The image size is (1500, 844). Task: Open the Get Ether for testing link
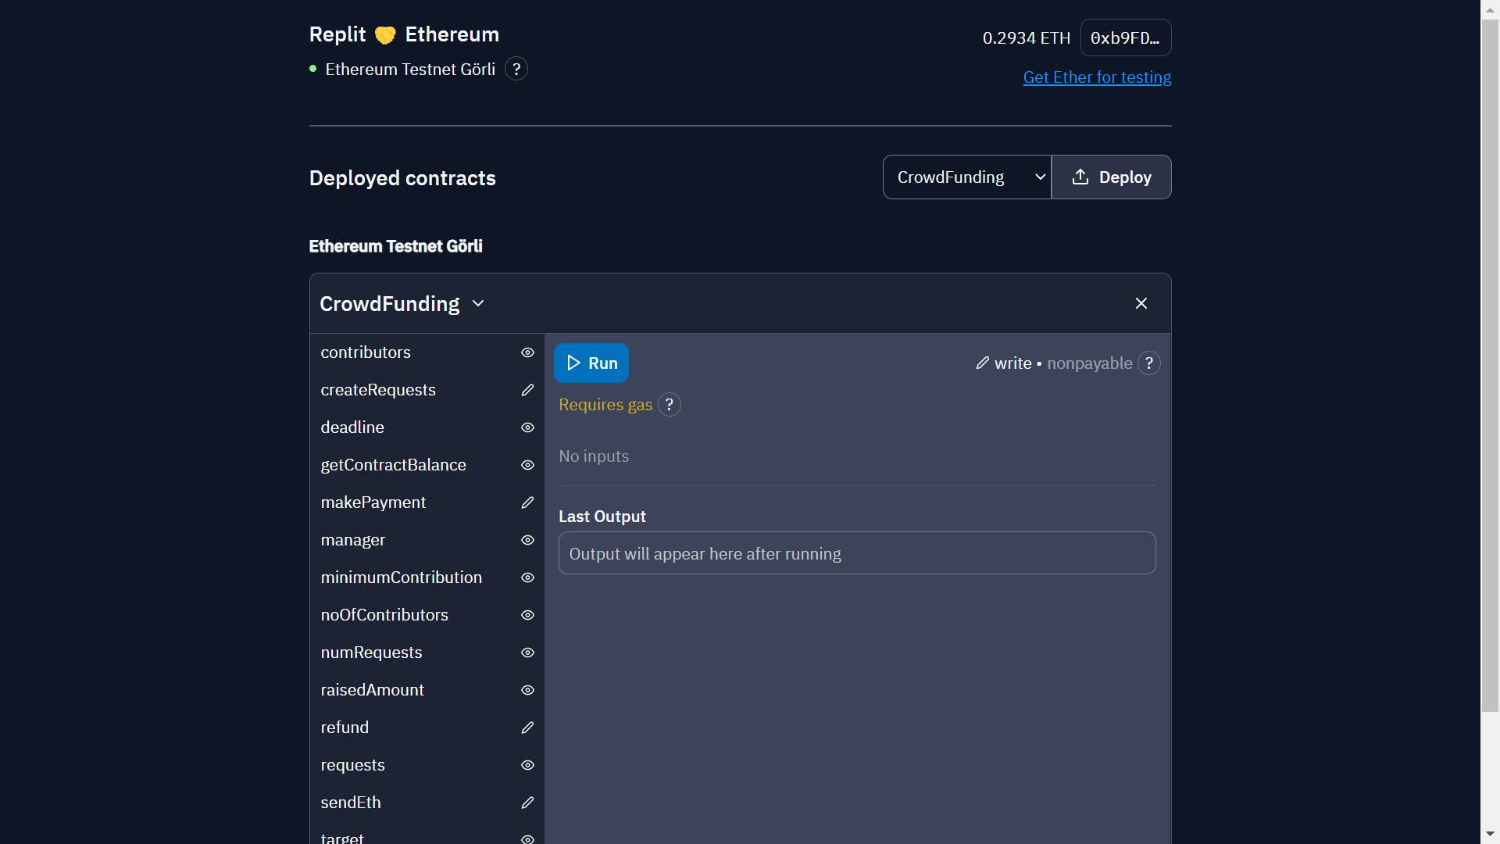point(1097,77)
